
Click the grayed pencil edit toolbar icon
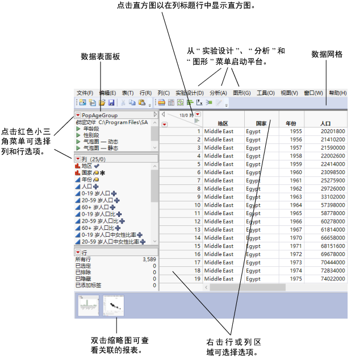219,102
